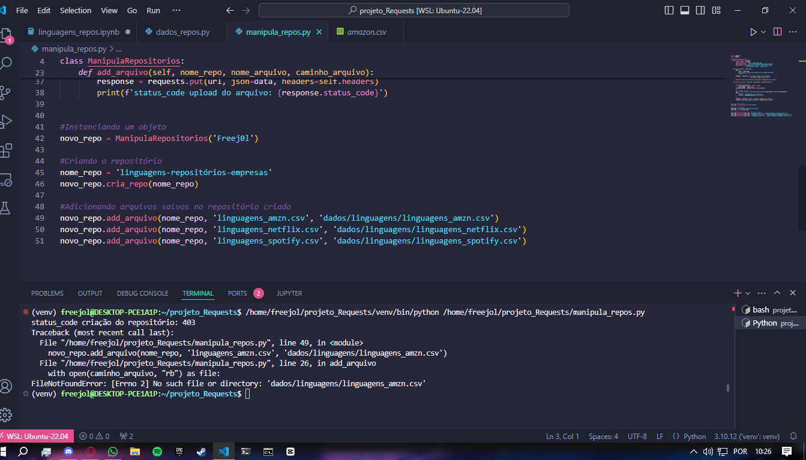This screenshot has width=806, height=460.
Task: Open Steam from the Windows taskbar
Action: tap(202, 451)
